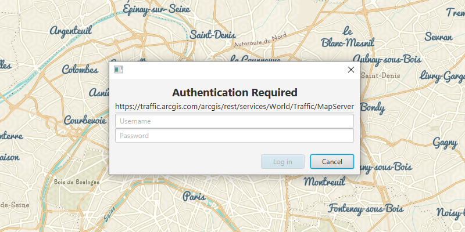Viewport: 465px width, 232px height.
Task: Cancel the authentication dialog
Action: point(332,161)
